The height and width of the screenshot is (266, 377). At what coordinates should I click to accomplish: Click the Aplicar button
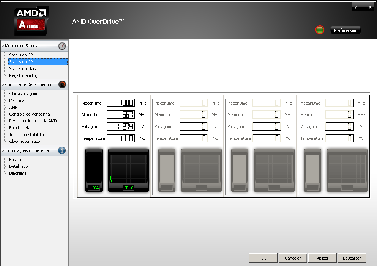(x=322, y=258)
